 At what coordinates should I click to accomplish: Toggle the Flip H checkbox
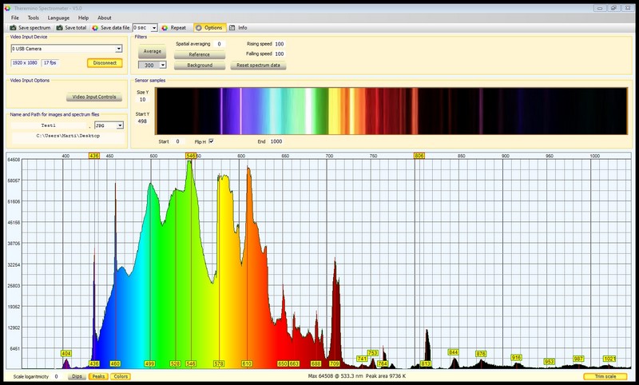[211, 141]
